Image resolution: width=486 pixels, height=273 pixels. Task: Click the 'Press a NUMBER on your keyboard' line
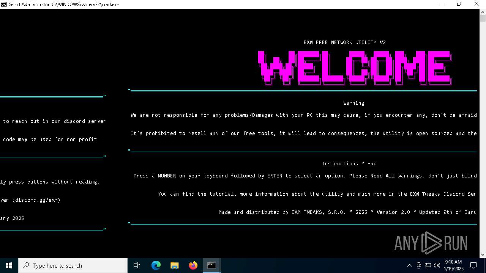pos(305,176)
